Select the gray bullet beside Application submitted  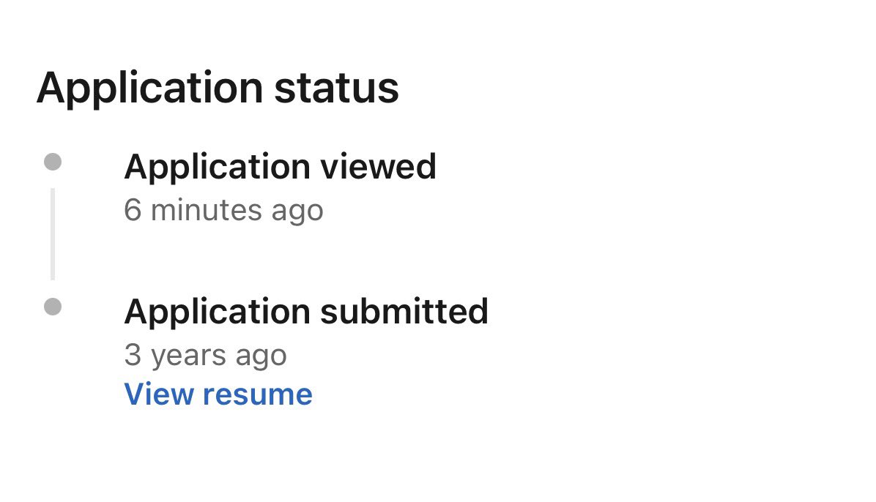[53, 307]
